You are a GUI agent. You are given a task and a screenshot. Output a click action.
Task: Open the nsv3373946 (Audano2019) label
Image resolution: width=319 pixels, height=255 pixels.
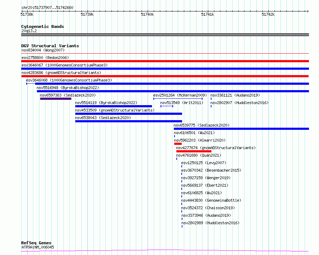[206, 215]
